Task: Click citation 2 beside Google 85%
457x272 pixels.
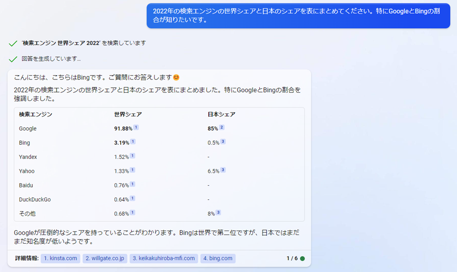Action: tap(222, 127)
